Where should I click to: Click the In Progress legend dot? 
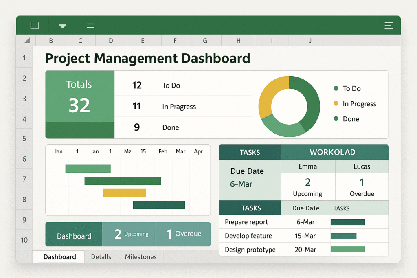pyautogui.click(x=336, y=104)
